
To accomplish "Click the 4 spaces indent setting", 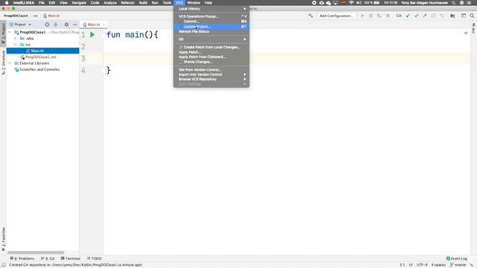I will coord(438,265).
